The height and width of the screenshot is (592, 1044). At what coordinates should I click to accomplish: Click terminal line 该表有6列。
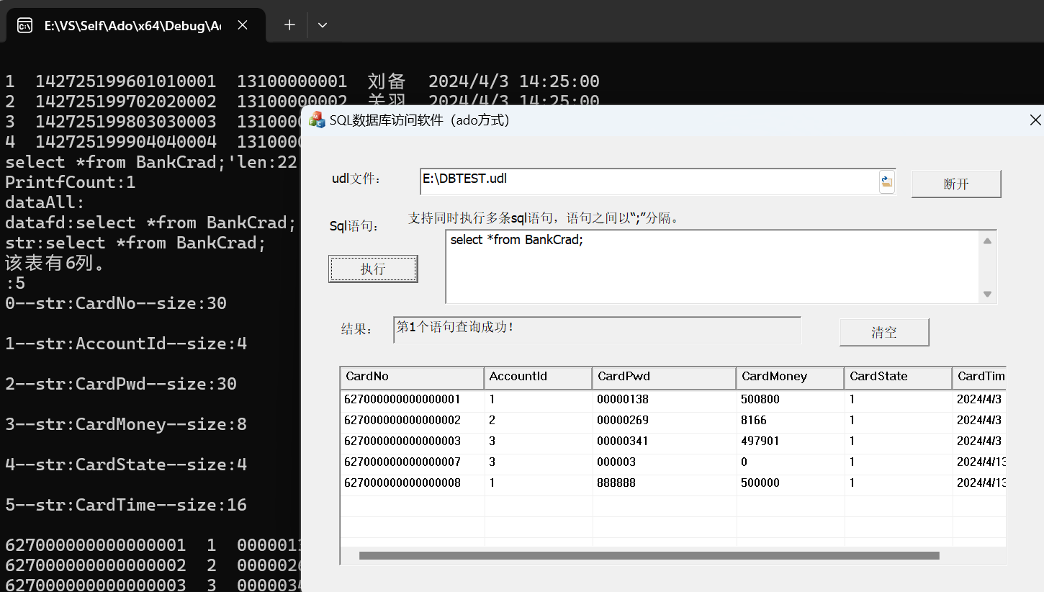point(55,263)
